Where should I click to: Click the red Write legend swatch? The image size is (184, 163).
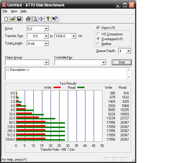[x=57, y=87]
